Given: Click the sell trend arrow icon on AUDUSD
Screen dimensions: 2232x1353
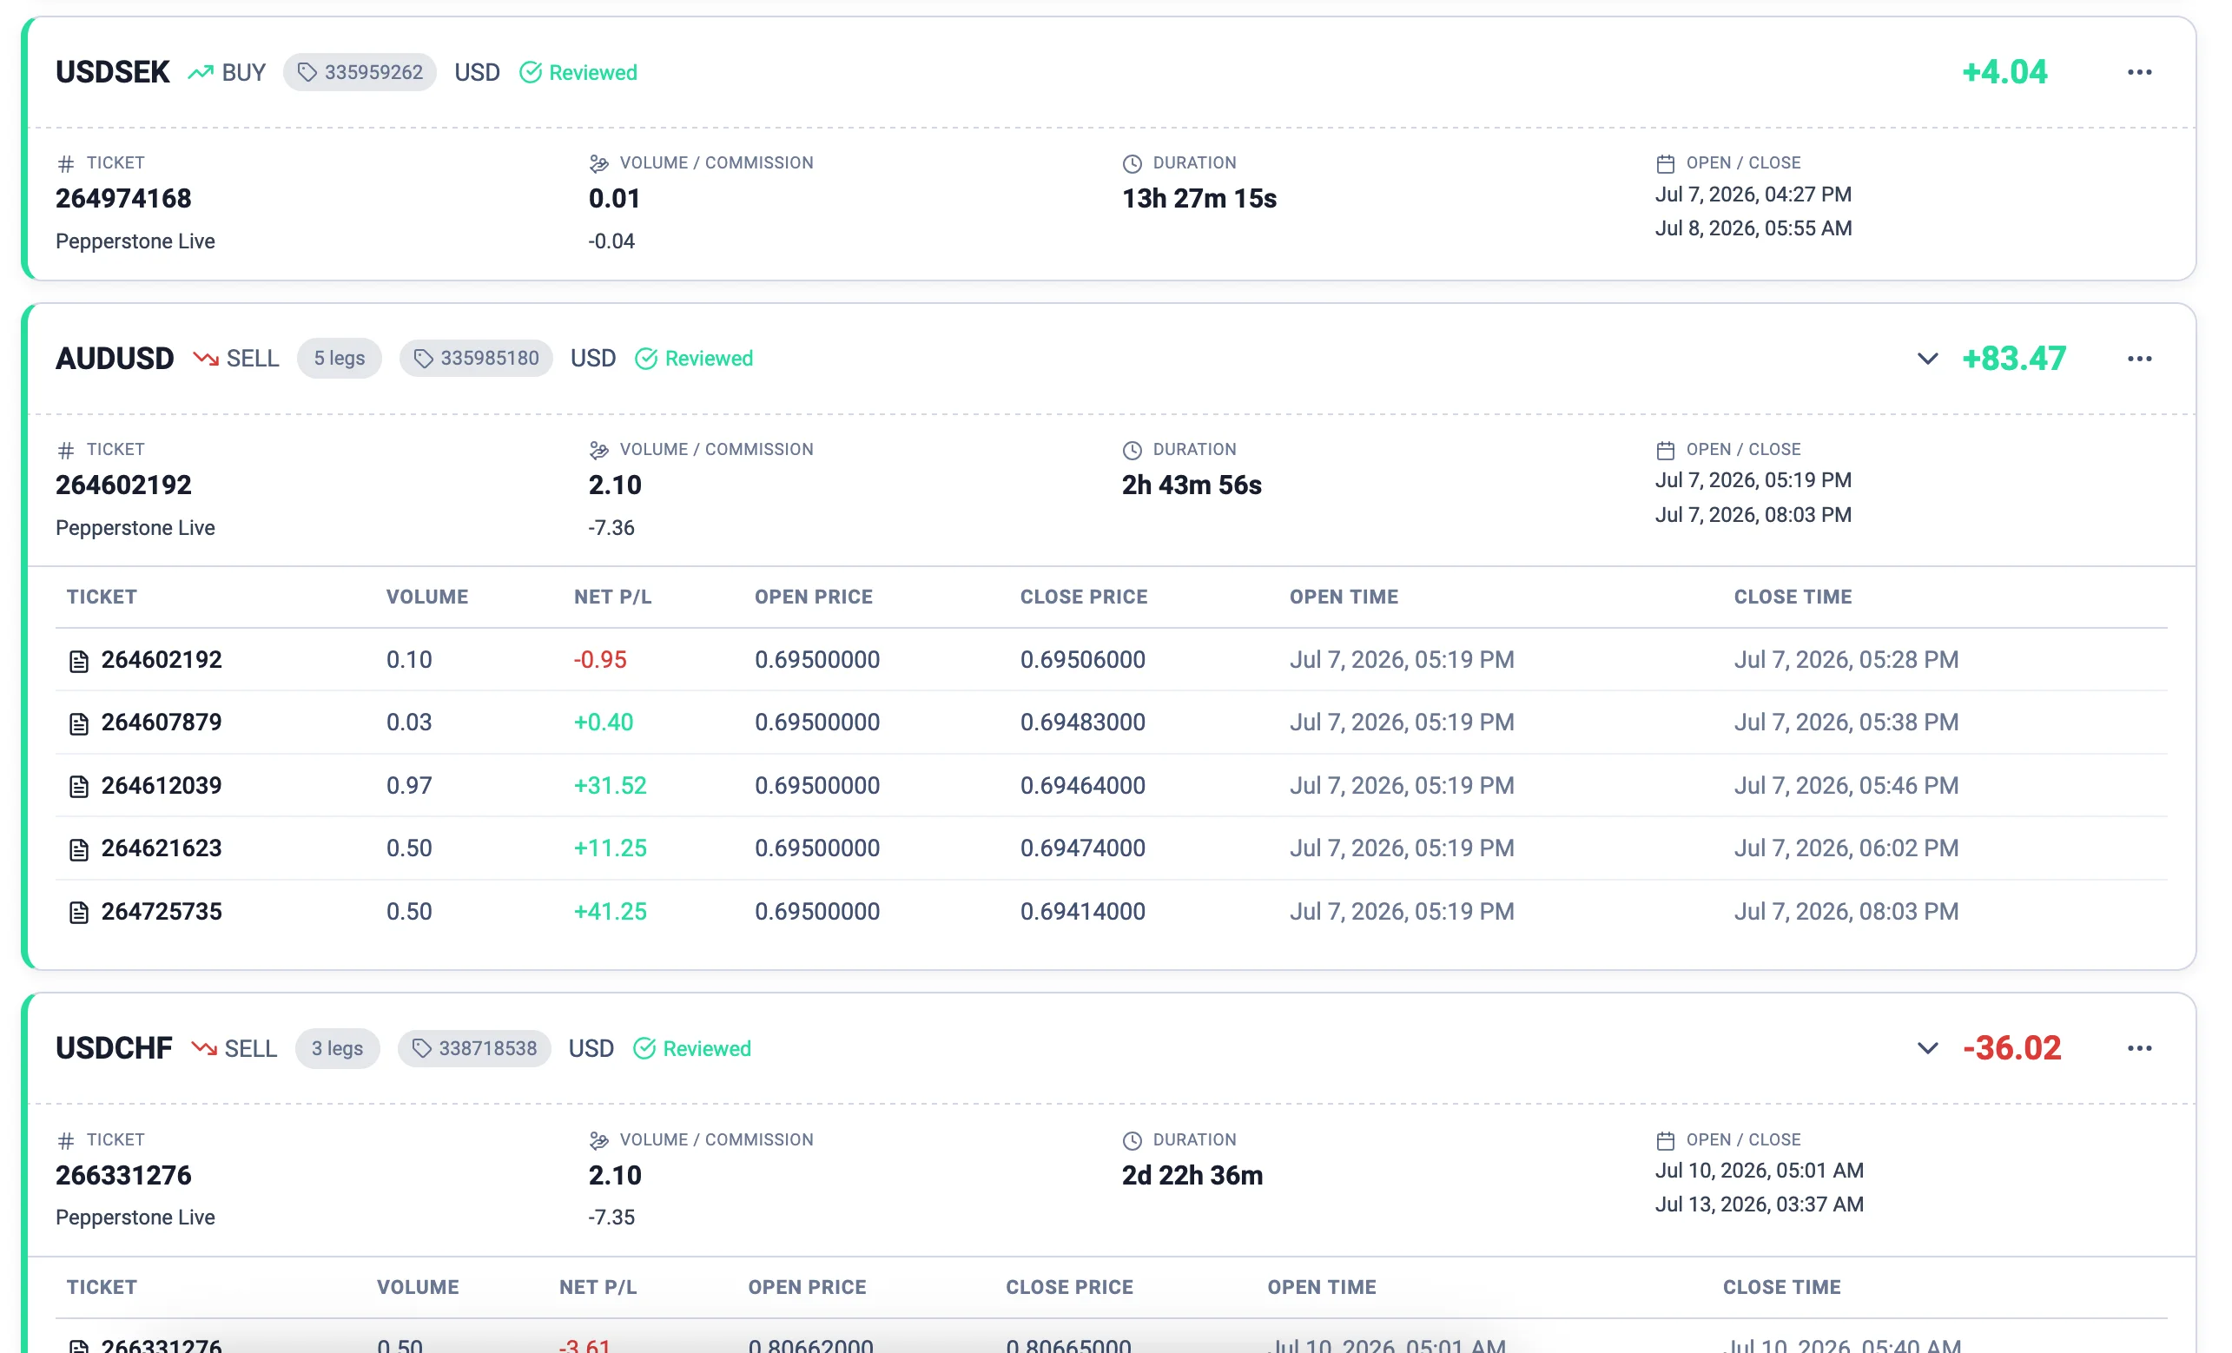Looking at the screenshot, I should pos(206,359).
